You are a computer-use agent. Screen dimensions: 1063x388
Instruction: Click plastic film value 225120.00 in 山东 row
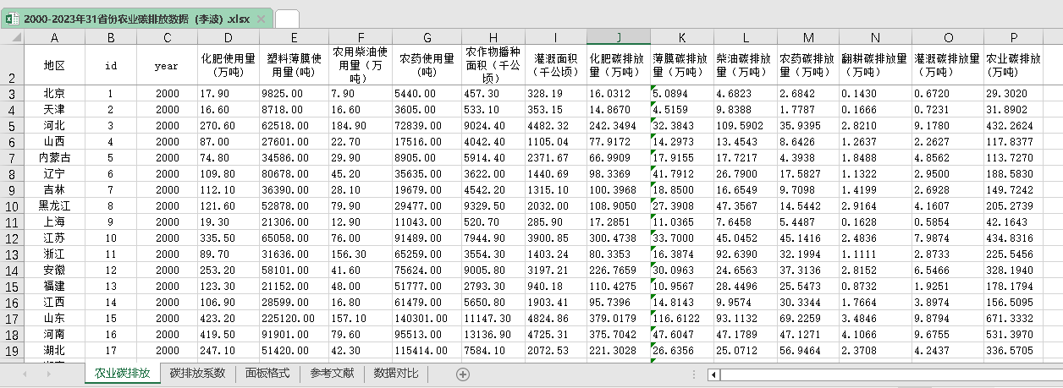click(x=294, y=318)
